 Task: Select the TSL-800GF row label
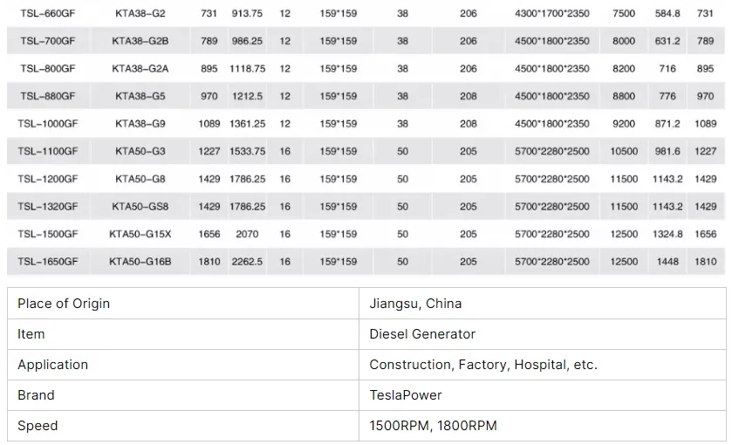click(x=48, y=69)
